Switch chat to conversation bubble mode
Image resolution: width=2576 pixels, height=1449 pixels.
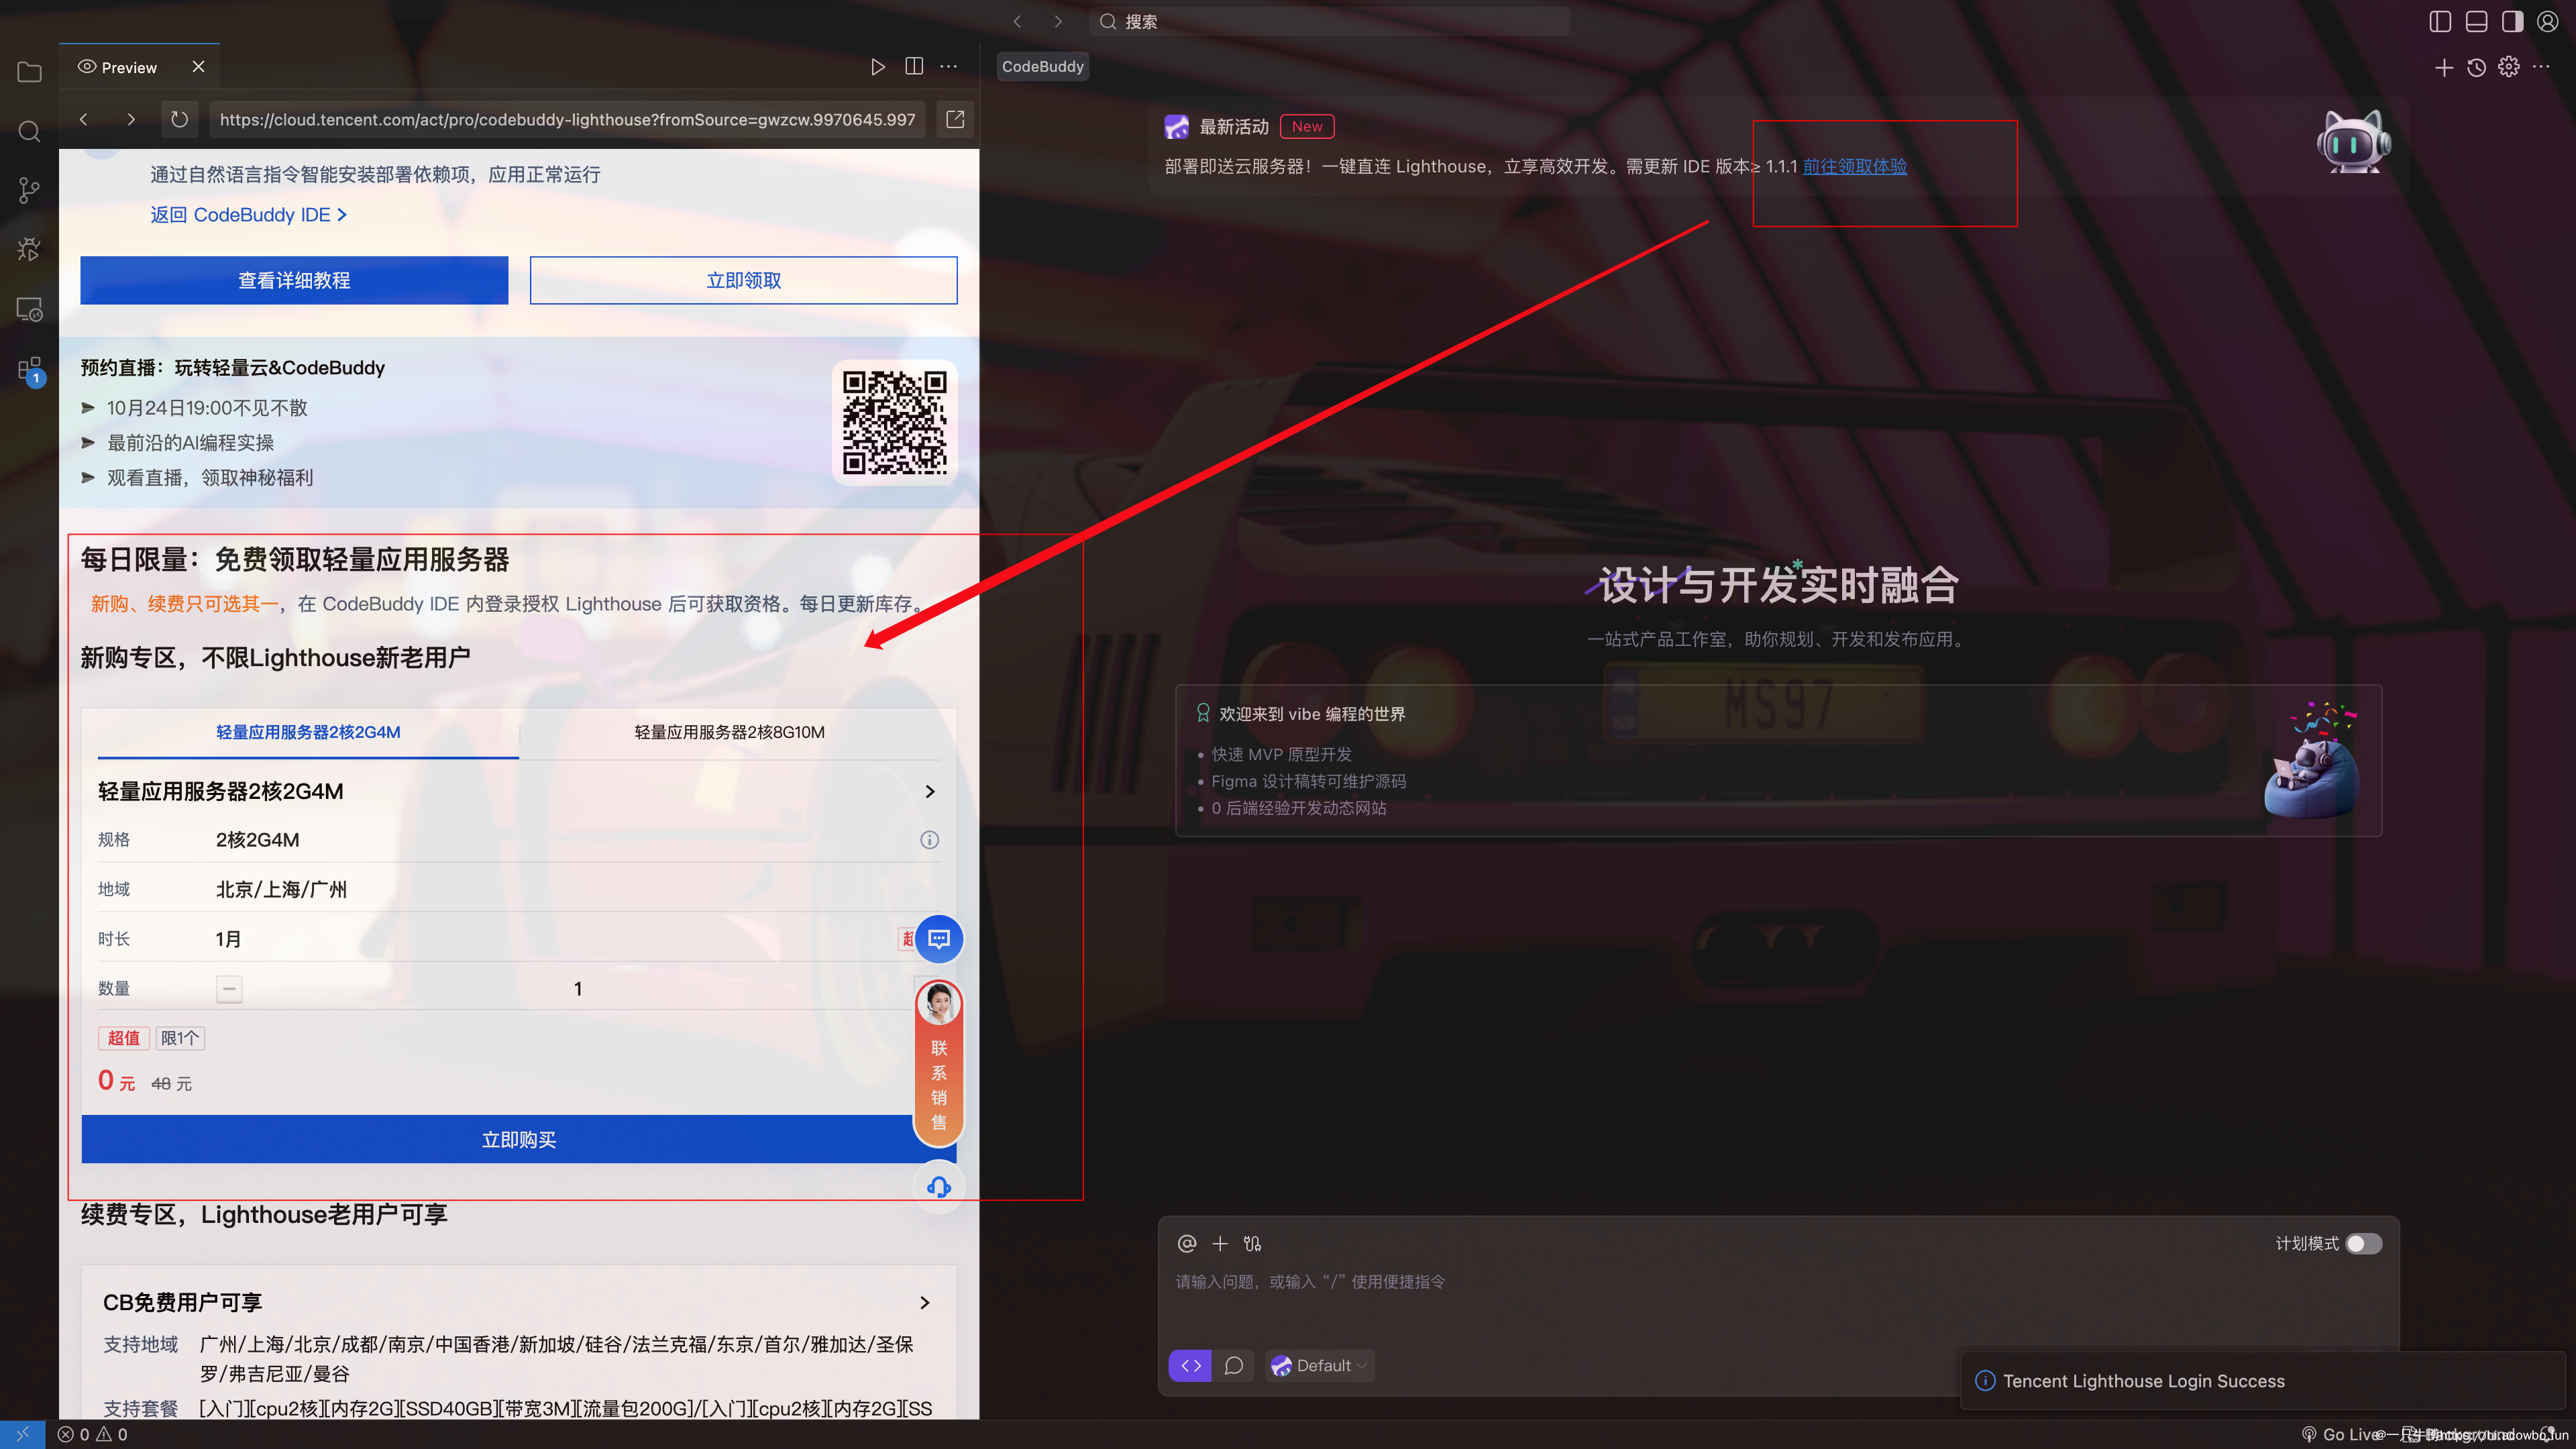click(x=1235, y=1365)
